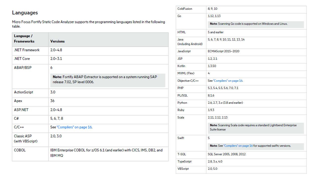This screenshot has width=321, height=180.
Task: Click Scala versions 2.11, 2.12, 2.13
Action: [218, 117]
